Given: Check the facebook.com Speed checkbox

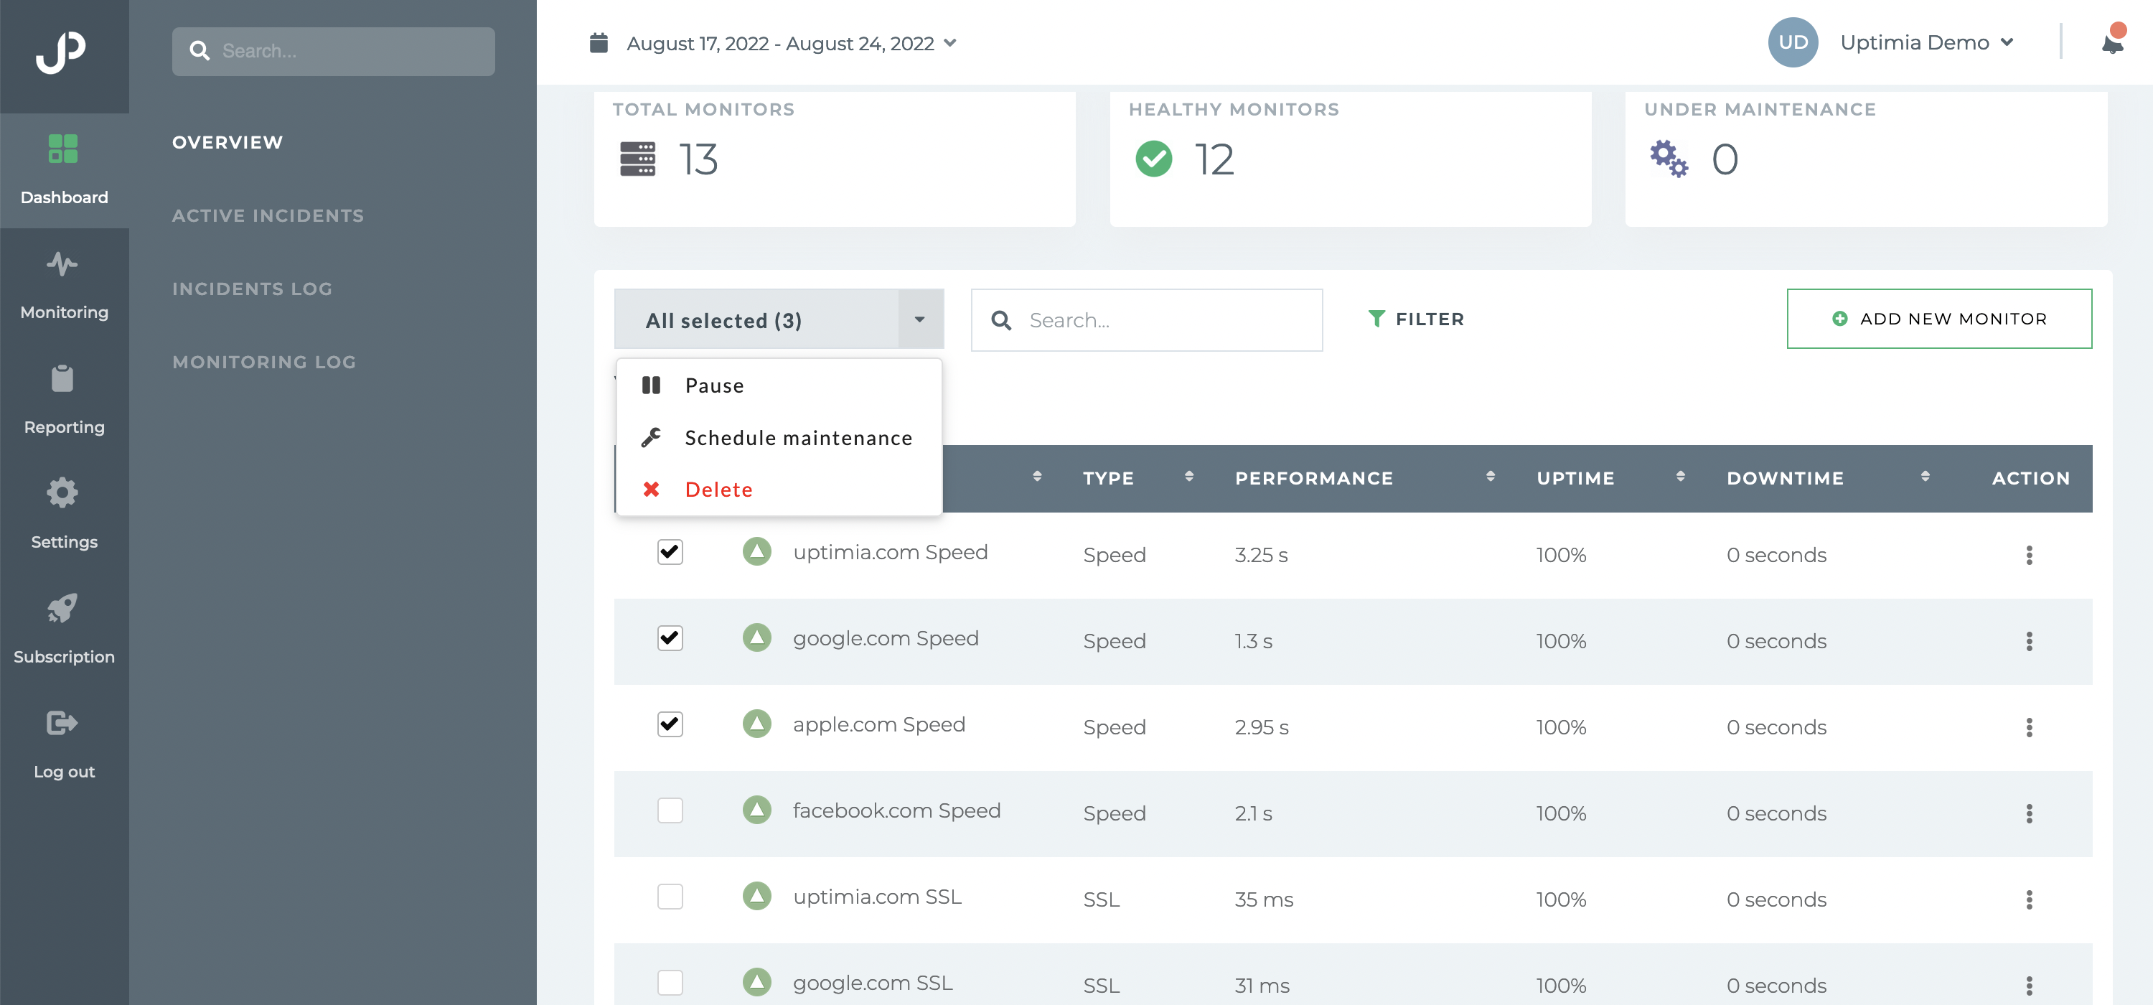Looking at the screenshot, I should tap(670, 810).
